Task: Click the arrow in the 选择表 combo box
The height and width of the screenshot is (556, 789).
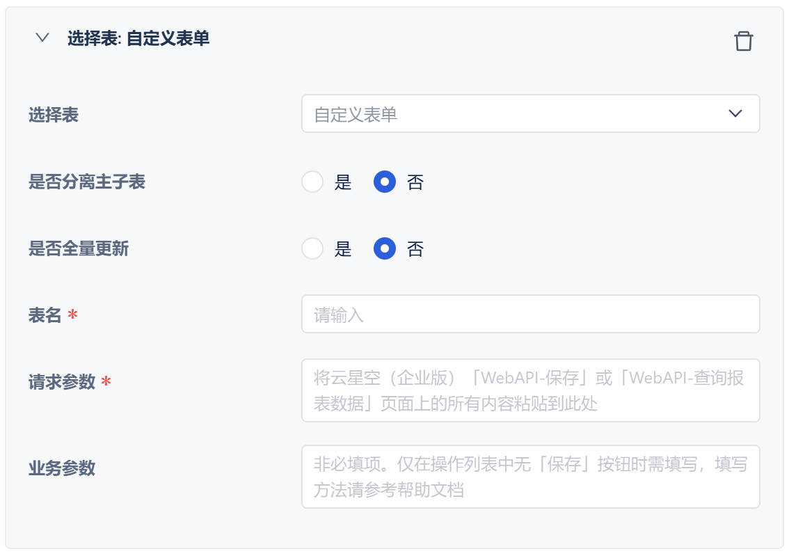Action: point(735,114)
